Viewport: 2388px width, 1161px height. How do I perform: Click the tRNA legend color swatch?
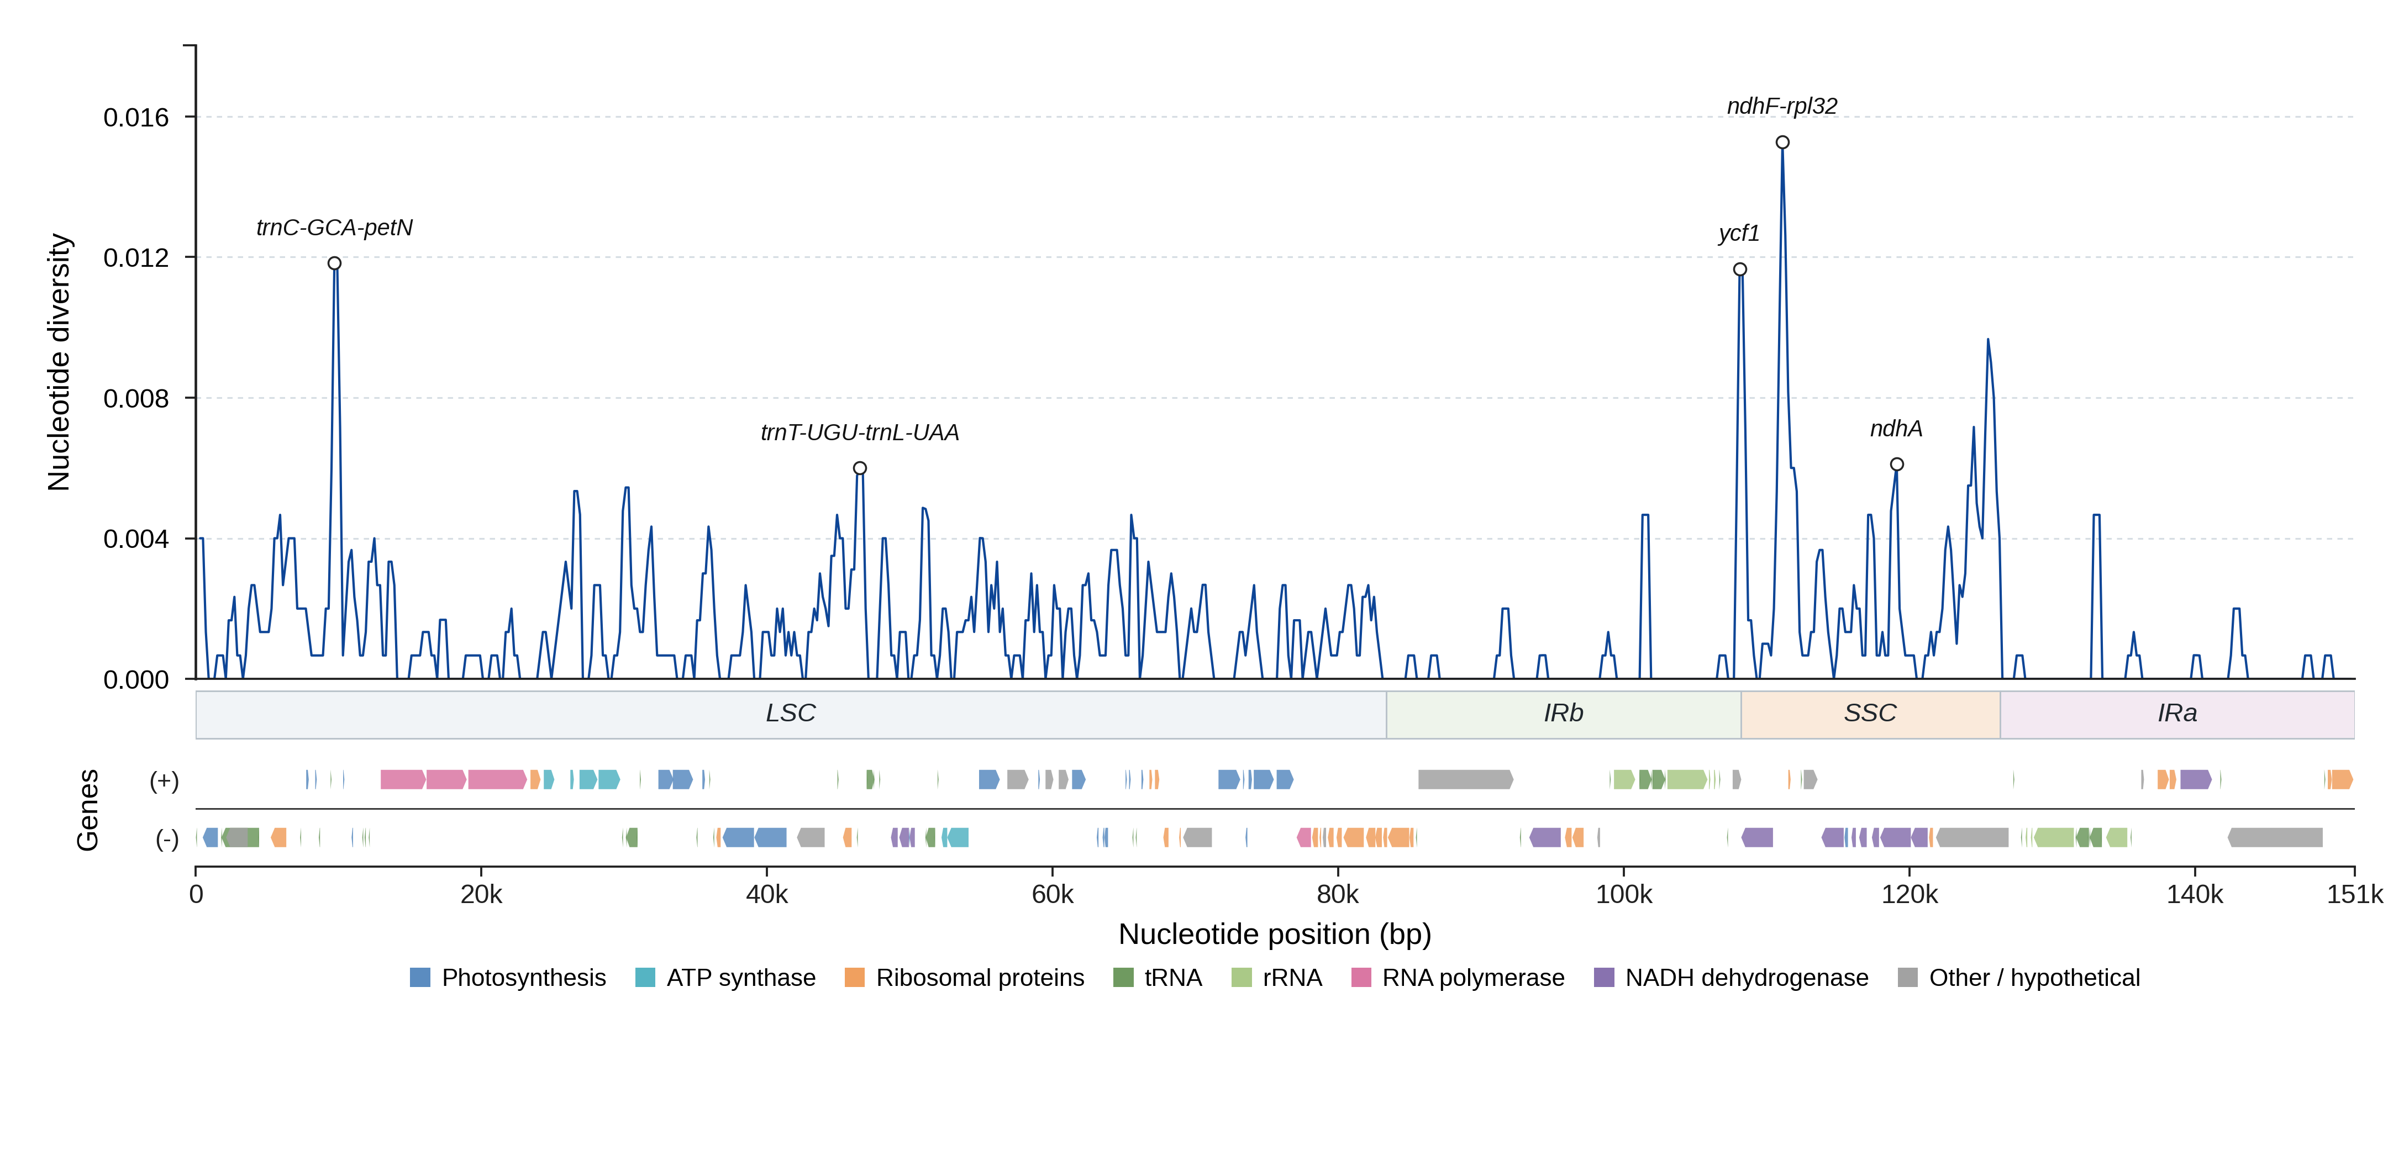pyautogui.click(x=1123, y=978)
